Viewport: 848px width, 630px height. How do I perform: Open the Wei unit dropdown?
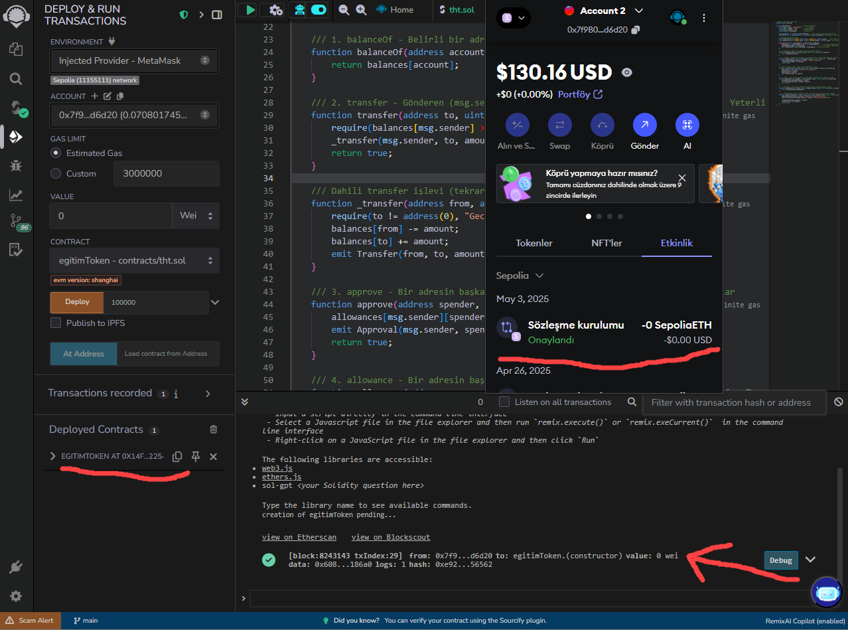tap(196, 216)
